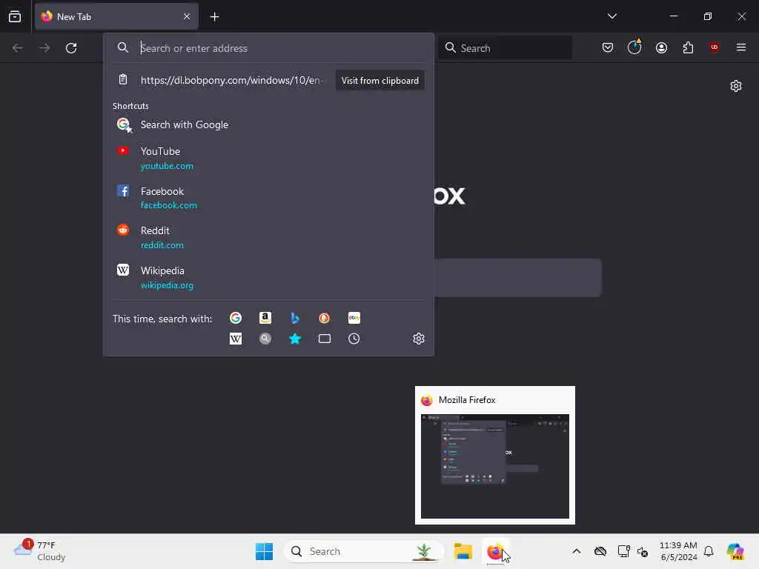The image size is (759, 569).
Task: Open the clock showing 11:39 AM
Action: [x=678, y=551]
